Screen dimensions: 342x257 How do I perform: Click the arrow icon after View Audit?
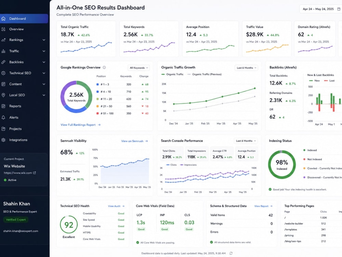[x=123, y=206]
